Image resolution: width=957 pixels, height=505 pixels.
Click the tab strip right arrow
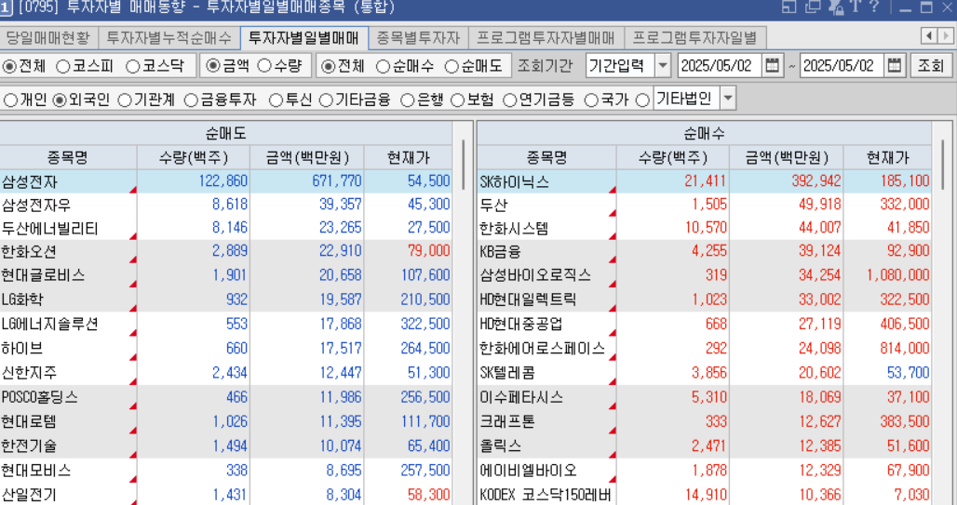tap(946, 36)
